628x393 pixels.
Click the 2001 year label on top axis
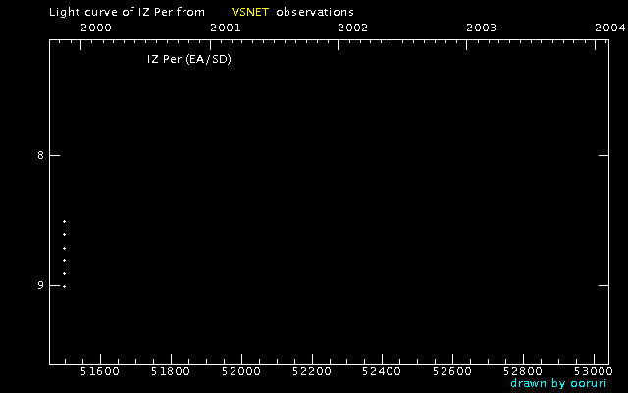point(225,28)
